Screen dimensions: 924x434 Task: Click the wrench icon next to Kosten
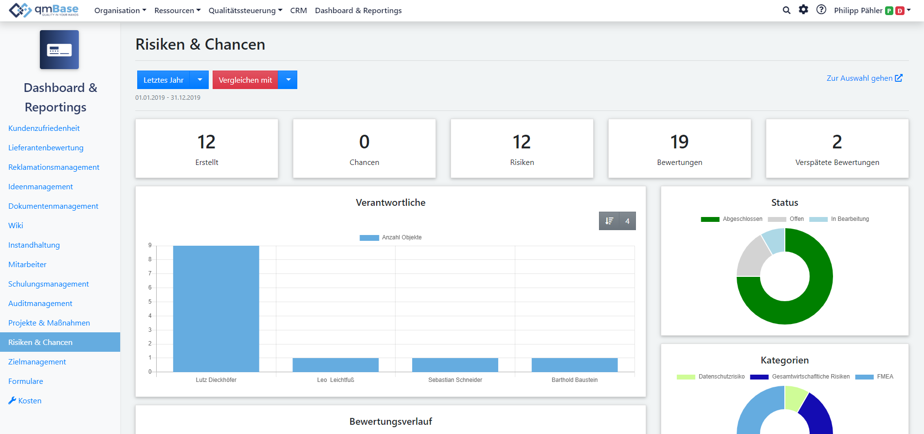click(x=12, y=400)
